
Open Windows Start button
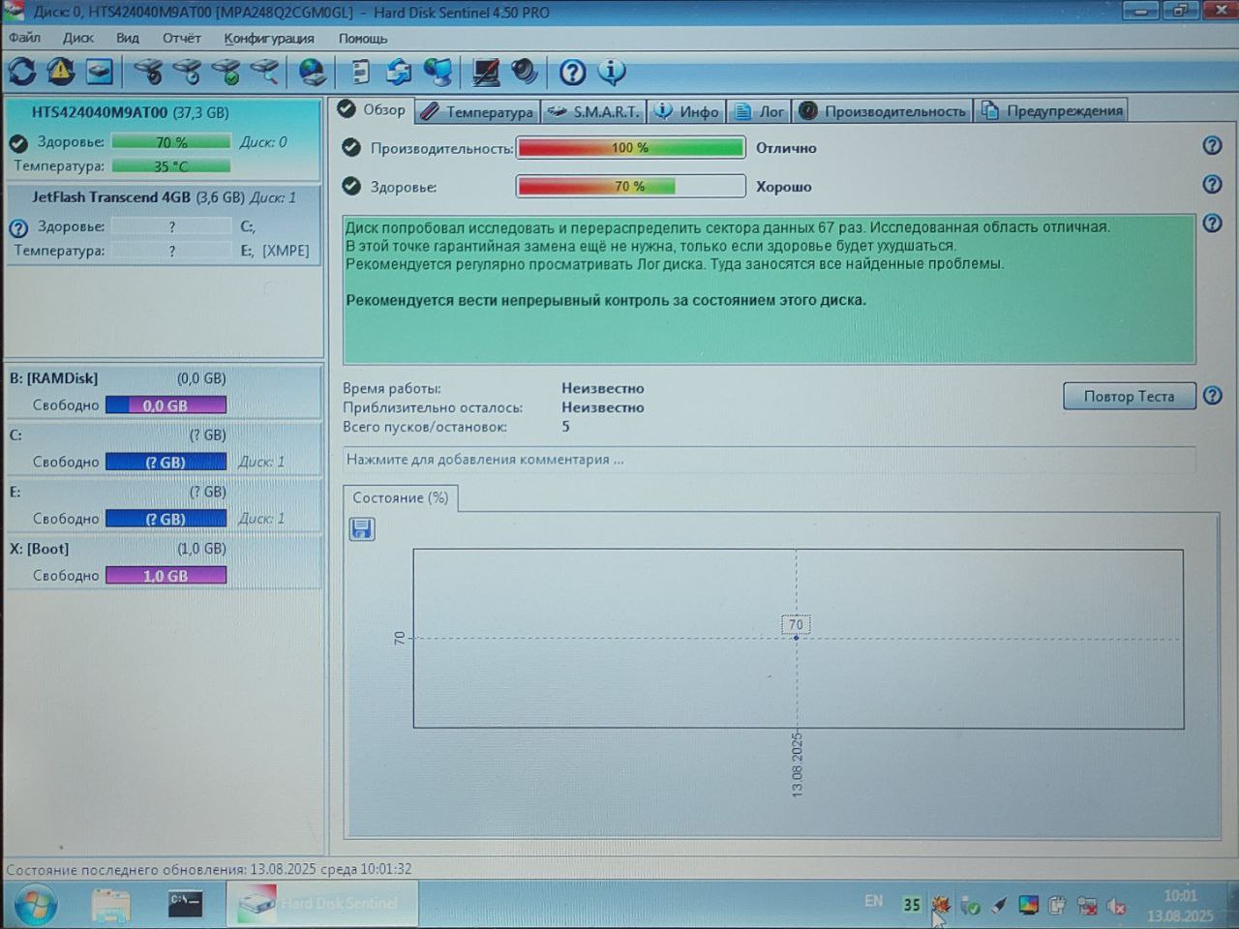click(35, 905)
